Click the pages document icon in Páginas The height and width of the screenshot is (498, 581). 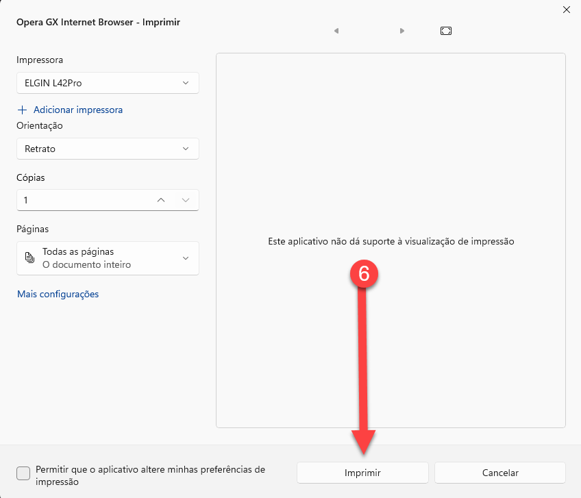coord(29,258)
